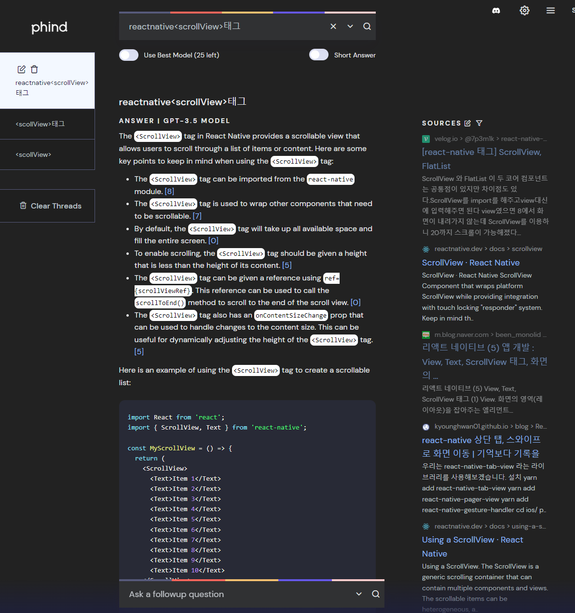Edit sources pencil icon
Screen dimensions: 575x613
[467, 123]
